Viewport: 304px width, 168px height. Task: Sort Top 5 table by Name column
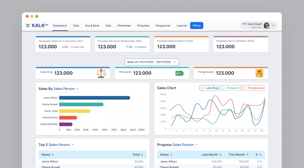pyautogui.click(x=53, y=155)
